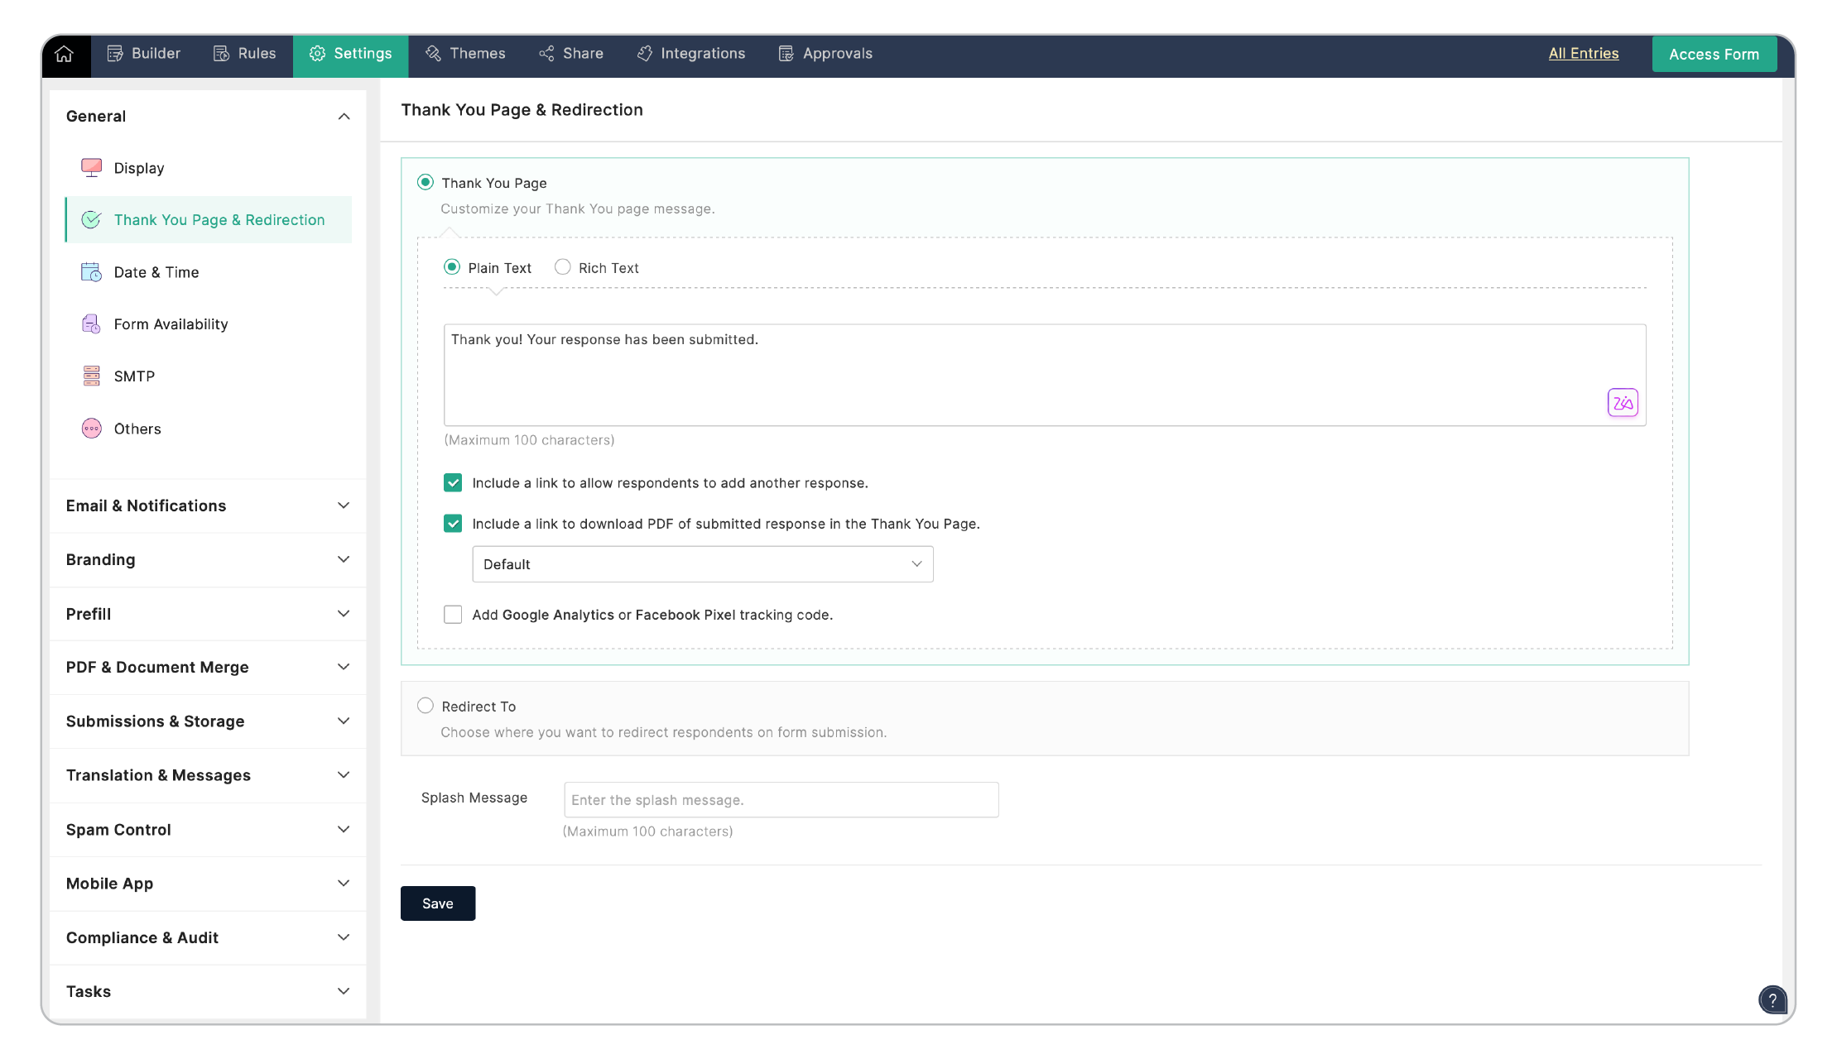Open the Integrations tab

[691, 54]
